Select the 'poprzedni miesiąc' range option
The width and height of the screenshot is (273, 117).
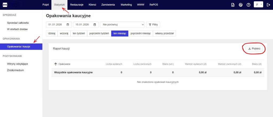tap(140, 34)
